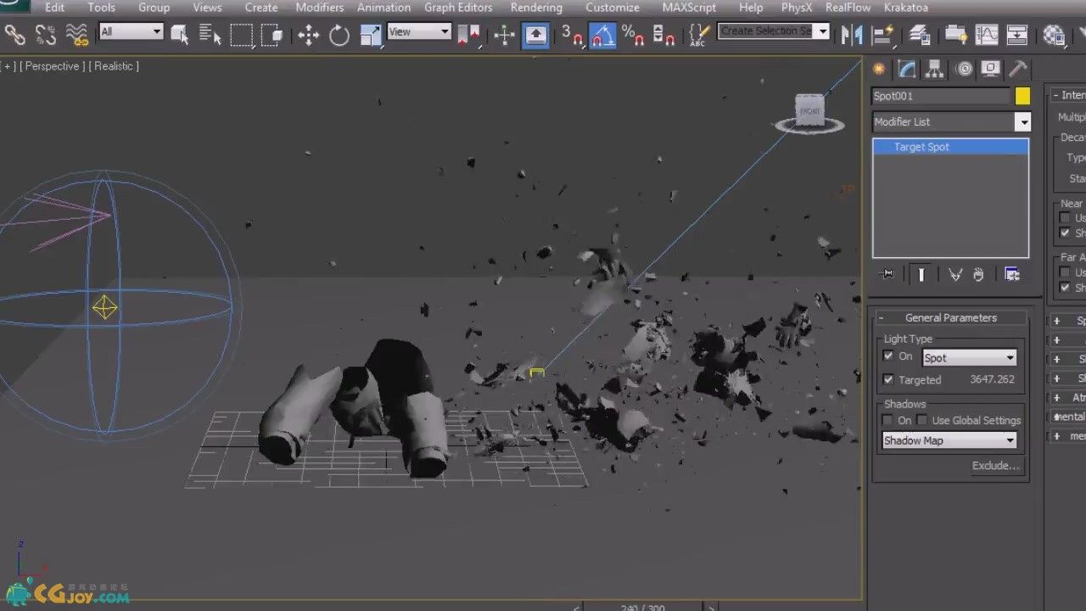Collapse the General Parameters rollout

point(950,317)
